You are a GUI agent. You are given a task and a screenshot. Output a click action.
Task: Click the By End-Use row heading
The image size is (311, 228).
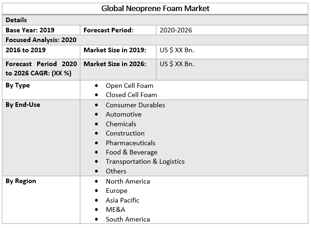coord(23,105)
